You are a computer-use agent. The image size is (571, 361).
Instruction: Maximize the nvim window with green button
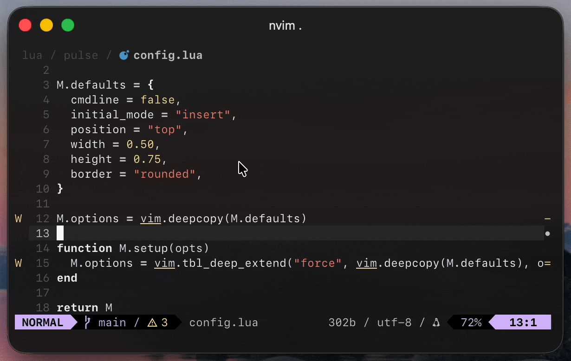(68, 25)
